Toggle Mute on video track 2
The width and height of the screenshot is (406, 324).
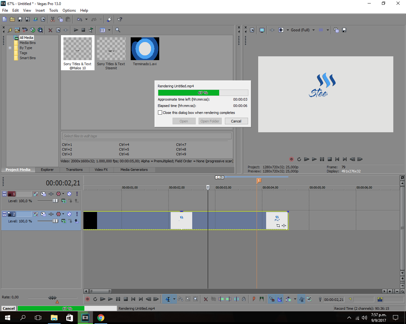coord(69,214)
